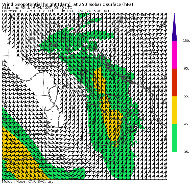Click the 'Forecast + 27 h' validity line
The height and width of the screenshot is (185, 192).
(59, 11)
